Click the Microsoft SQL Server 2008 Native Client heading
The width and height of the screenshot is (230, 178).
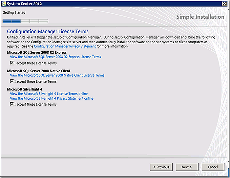point(39,71)
